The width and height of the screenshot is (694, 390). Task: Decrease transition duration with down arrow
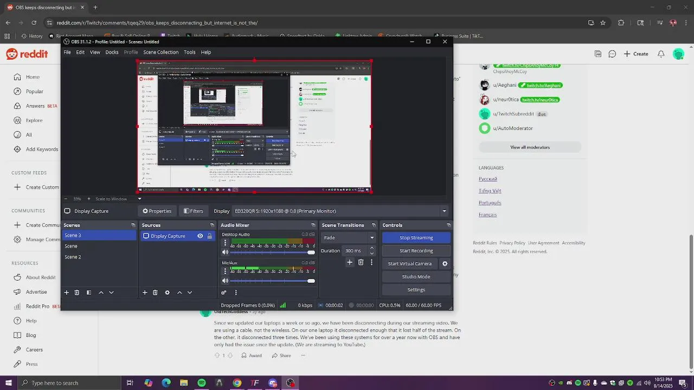(371, 253)
